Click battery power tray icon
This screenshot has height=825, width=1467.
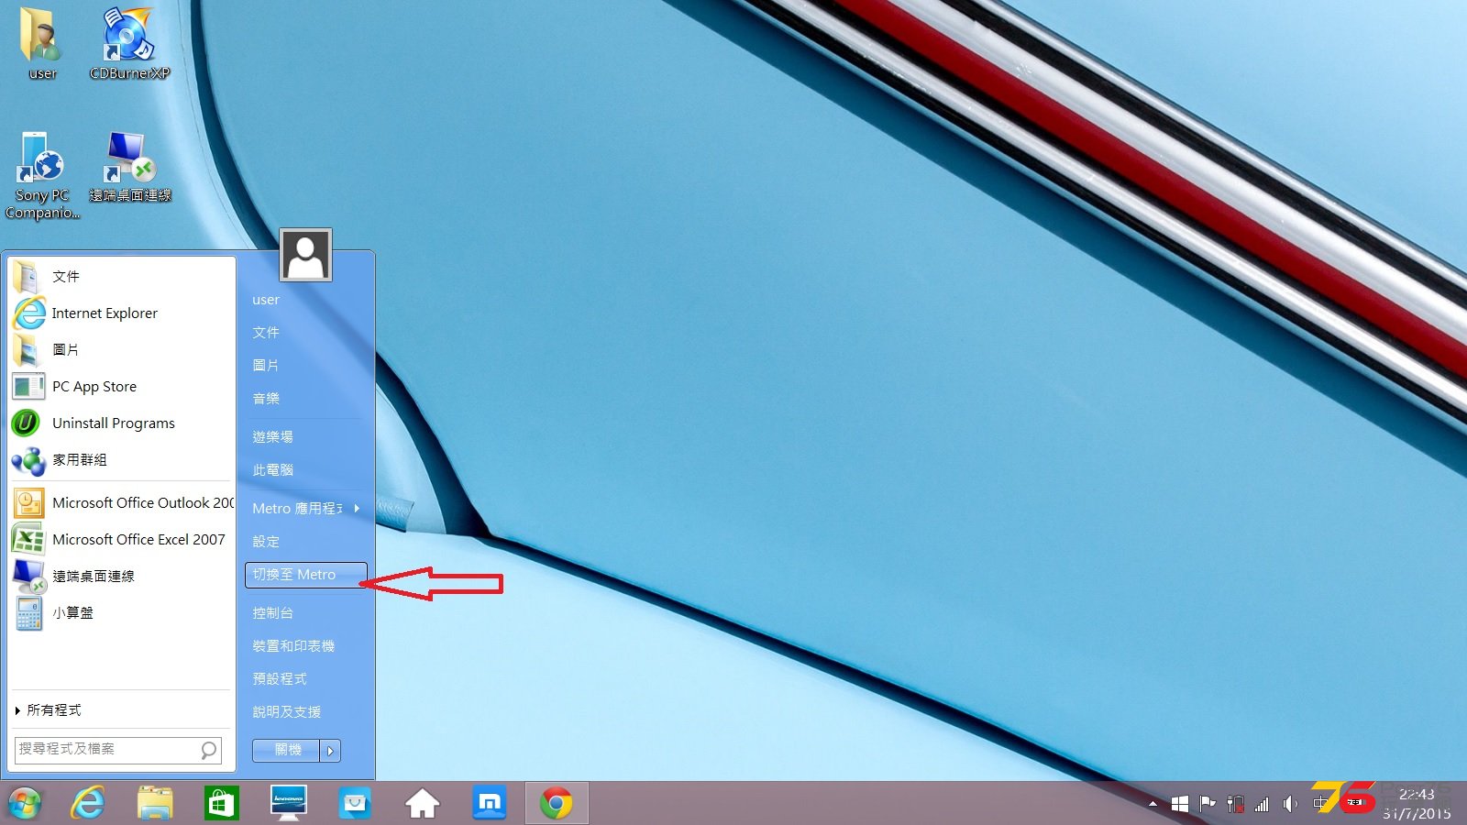(x=1235, y=804)
